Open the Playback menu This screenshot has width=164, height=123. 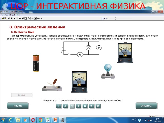[x=12, y=15]
